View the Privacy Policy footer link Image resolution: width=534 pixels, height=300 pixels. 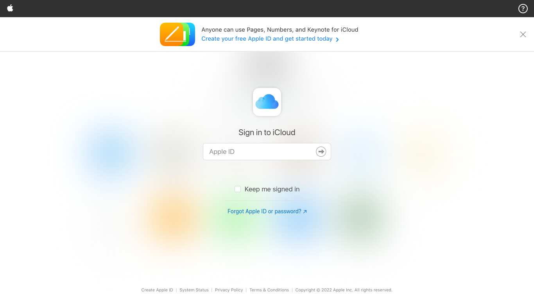pos(229,290)
